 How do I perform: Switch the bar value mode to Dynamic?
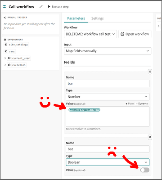(142, 103)
